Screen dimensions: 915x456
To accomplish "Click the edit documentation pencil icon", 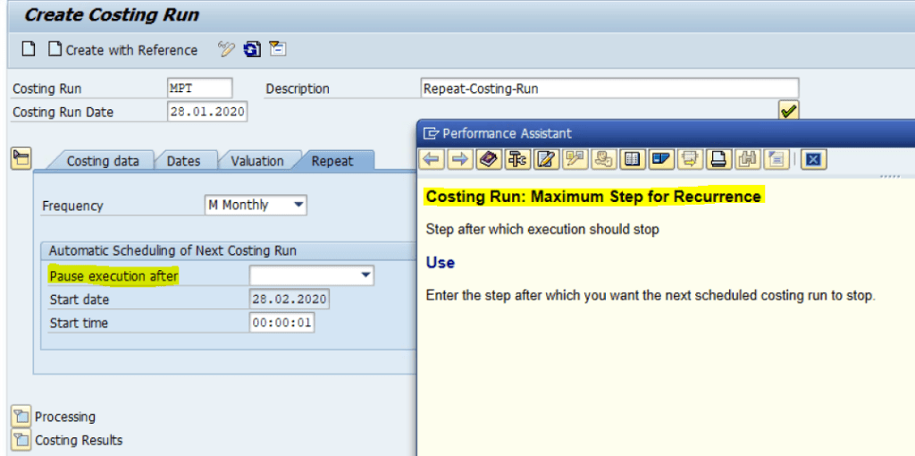I will tap(546, 159).
